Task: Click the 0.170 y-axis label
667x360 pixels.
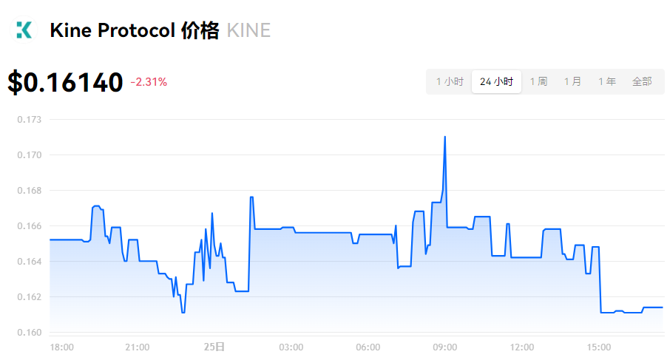Action: [x=30, y=155]
